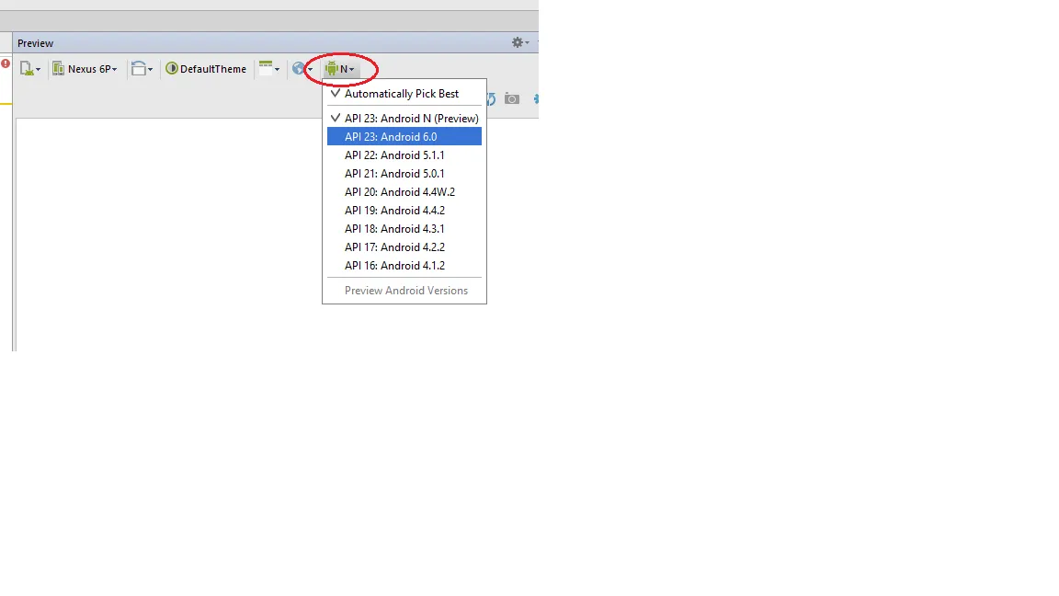Open the screen orientation dropdown
This screenshot has width=1059, height=596.
pyautogui.click(x=142, y=68)
